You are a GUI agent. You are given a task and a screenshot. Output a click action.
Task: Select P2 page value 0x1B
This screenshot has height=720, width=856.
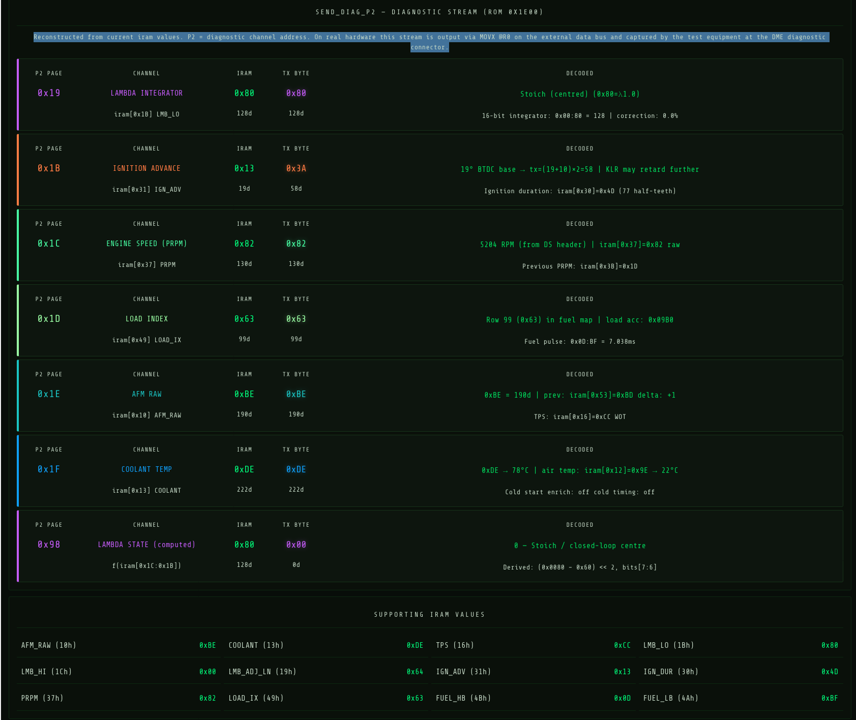pyautogui.click(x=49, y=168)
